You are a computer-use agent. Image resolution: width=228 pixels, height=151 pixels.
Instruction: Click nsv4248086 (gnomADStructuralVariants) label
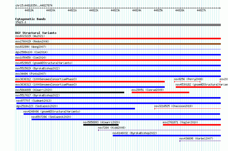pos(52,111)
